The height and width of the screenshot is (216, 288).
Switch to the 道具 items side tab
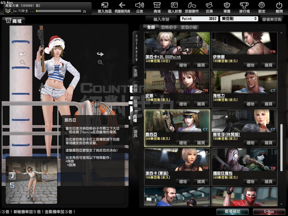[x=136, y=134]
